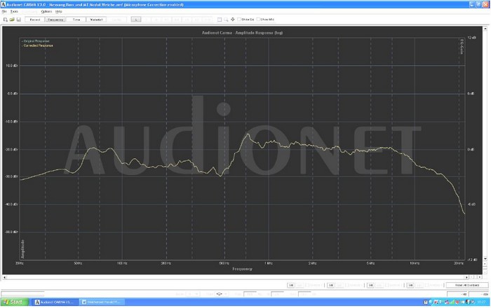The width and height of the screenshot is (491, 308).
Task: Click the Record view button
Action: click(x=35, y=20)
